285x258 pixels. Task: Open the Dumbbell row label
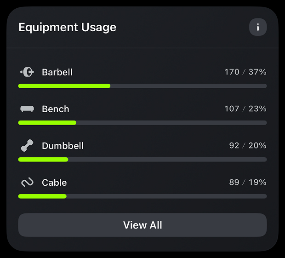(x=63, y=146)
